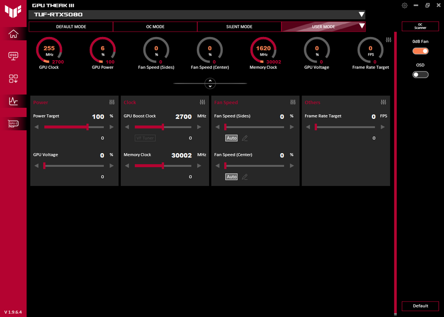
Task: Click the GPU Boost Clock value 2700
Action: 184,117
